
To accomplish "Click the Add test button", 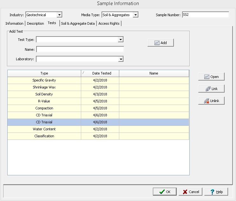I will click(161, 43).
